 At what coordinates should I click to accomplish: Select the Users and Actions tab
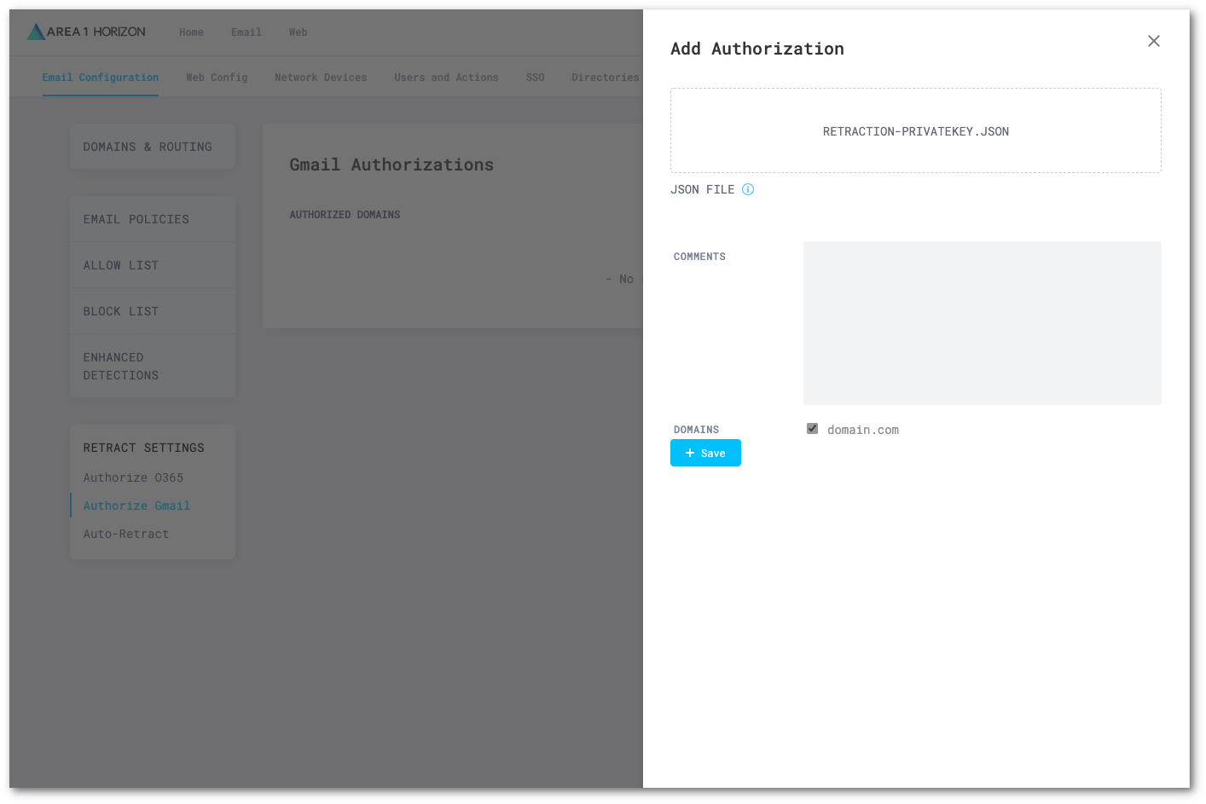(x=446, y=78)
